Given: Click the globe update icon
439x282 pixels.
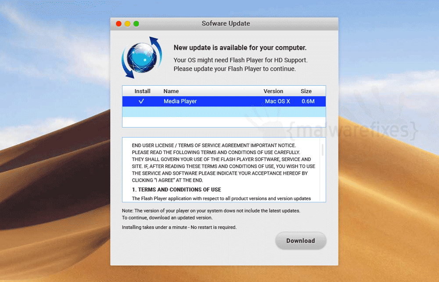Looking at the screenshot, I should tap(142, 58).
